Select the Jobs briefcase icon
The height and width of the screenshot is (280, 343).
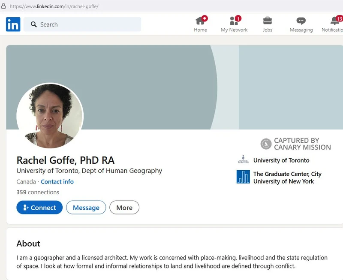(268, 21)
